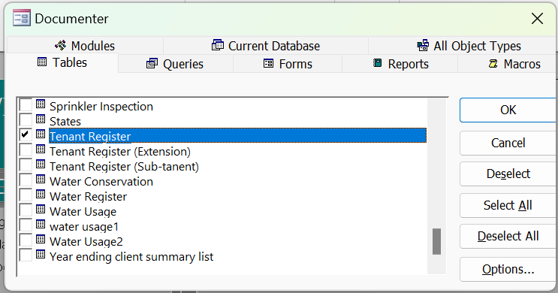This screenshot has height=293, width=558.
Task: Switch to the Modules tab
Action: pos(85,46)
